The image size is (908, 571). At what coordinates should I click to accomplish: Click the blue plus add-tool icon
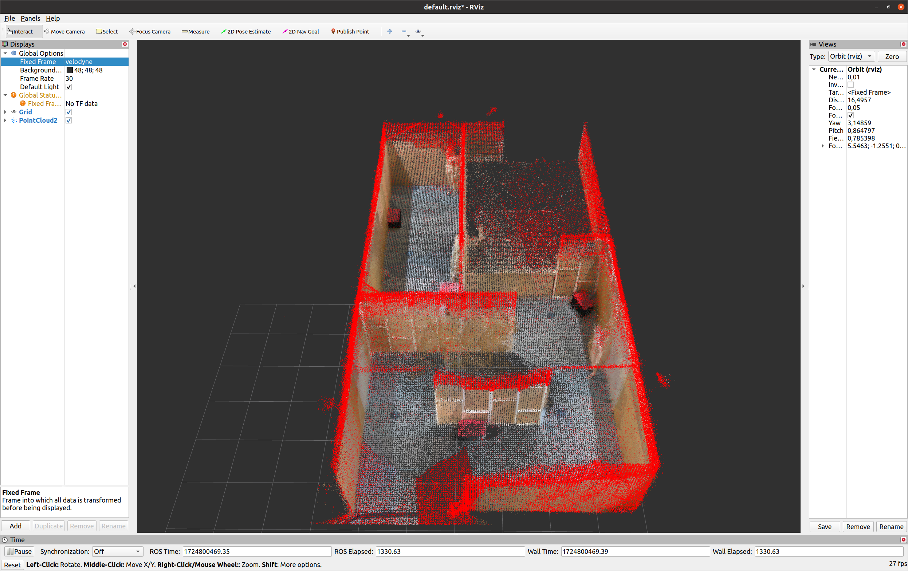coord(389,32)
